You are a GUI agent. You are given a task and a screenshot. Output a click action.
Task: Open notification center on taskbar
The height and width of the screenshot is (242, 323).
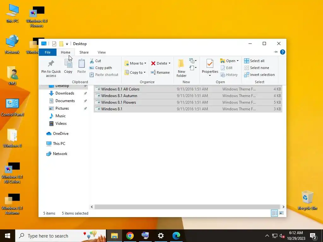(313, 236)
